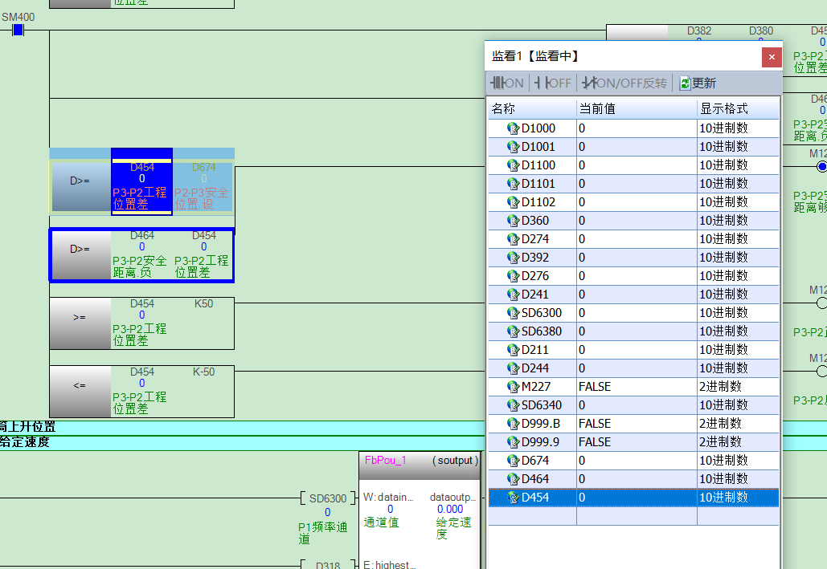
Task: Click the icon next to M227
Action: click(x=513, y=387)
